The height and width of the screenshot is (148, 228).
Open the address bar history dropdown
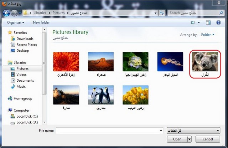click(155, 13)
